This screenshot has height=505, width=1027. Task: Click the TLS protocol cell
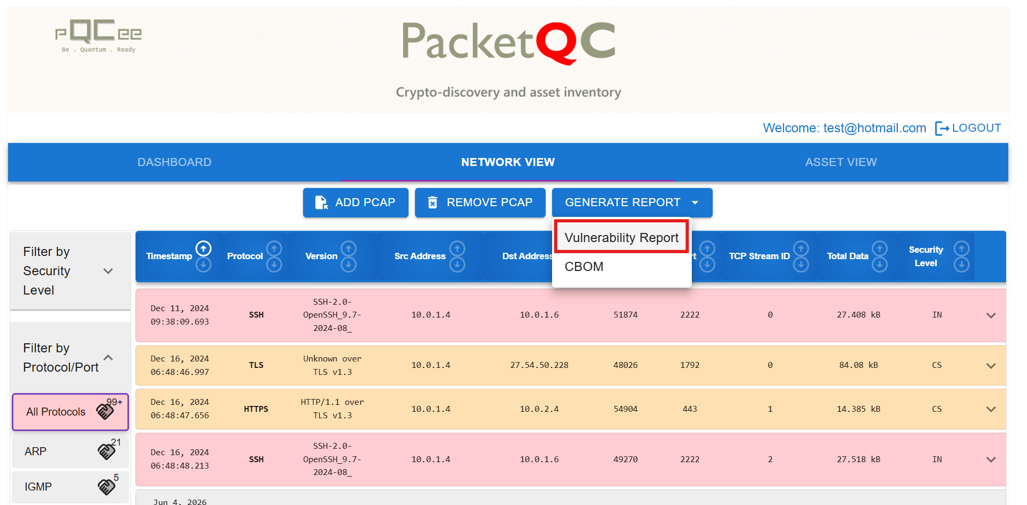256,365
